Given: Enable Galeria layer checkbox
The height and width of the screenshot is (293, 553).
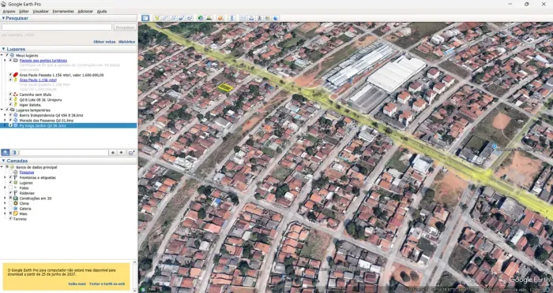Looking at the screenshot, I should pyautogui.click(x=10, y=209).
